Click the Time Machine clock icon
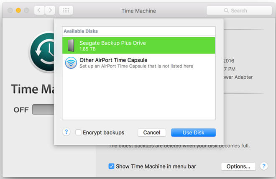 click(42, 52)
